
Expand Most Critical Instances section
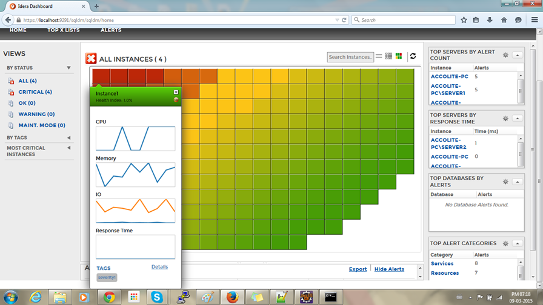click(68, 148)
